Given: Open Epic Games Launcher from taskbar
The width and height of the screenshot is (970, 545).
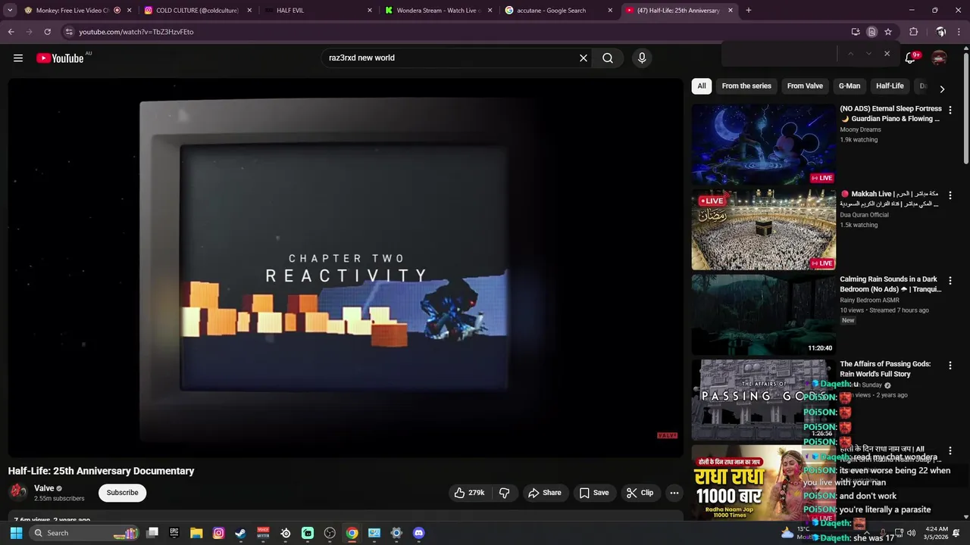Looking at the screenshot, I should tap(174, 533).
